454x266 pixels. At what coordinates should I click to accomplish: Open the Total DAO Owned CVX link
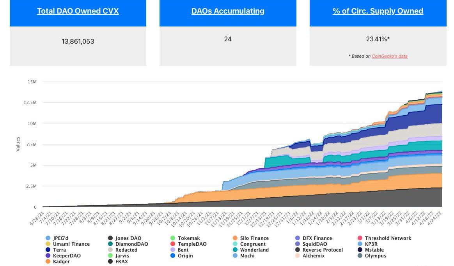(78, 11)
